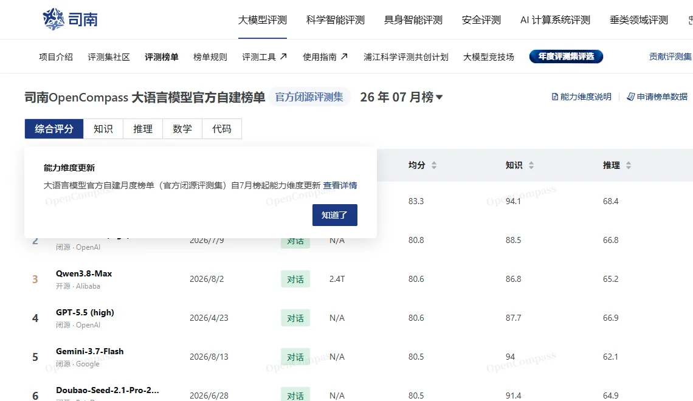The height and width of the screenshot is (401, 693).
Task: Click the 官方闭源评测集 tag
Action: [x=309, y=97]
